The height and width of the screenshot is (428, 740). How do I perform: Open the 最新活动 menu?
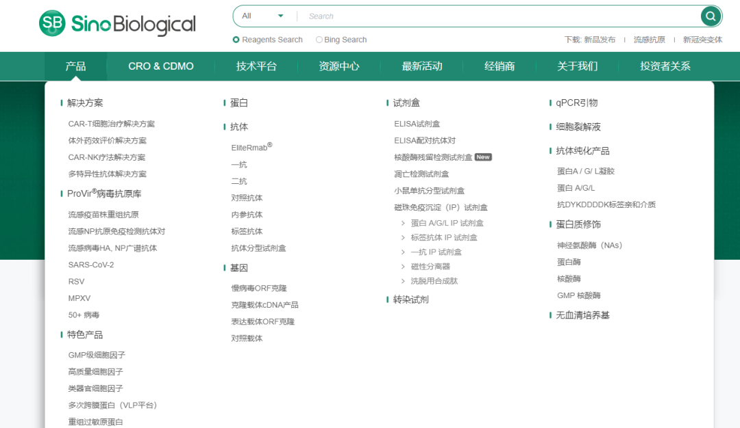click(x=422, y=66)
